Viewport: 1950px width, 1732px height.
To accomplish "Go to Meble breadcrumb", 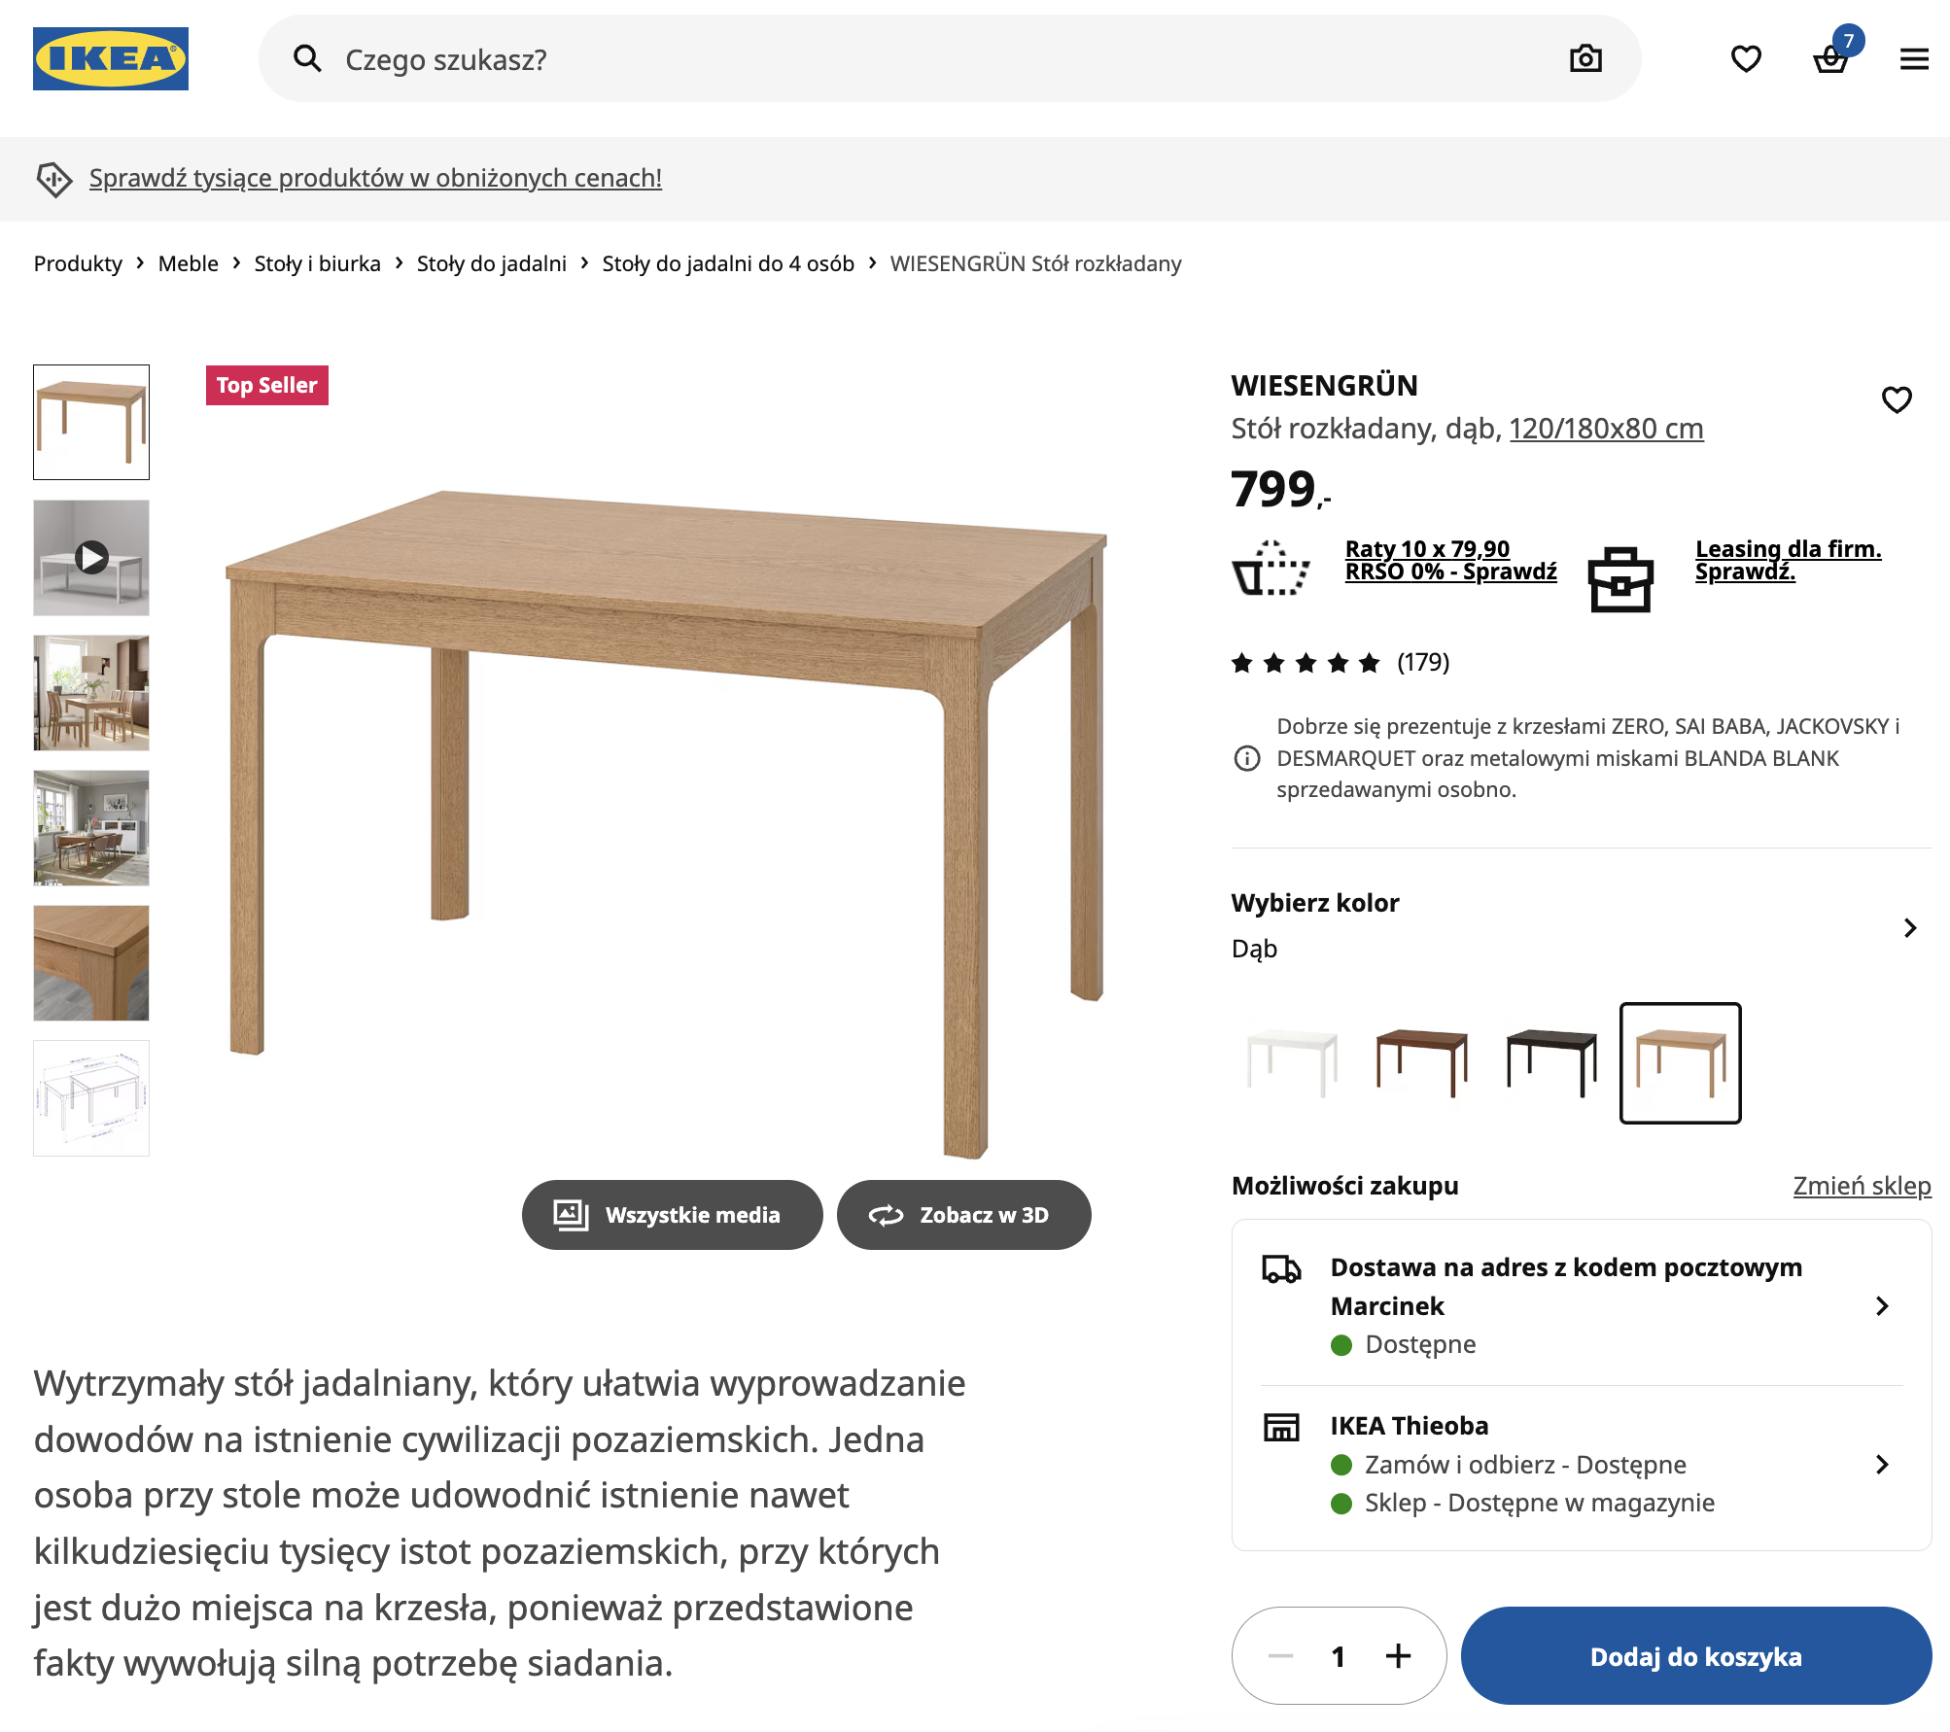I will point(188,263).
